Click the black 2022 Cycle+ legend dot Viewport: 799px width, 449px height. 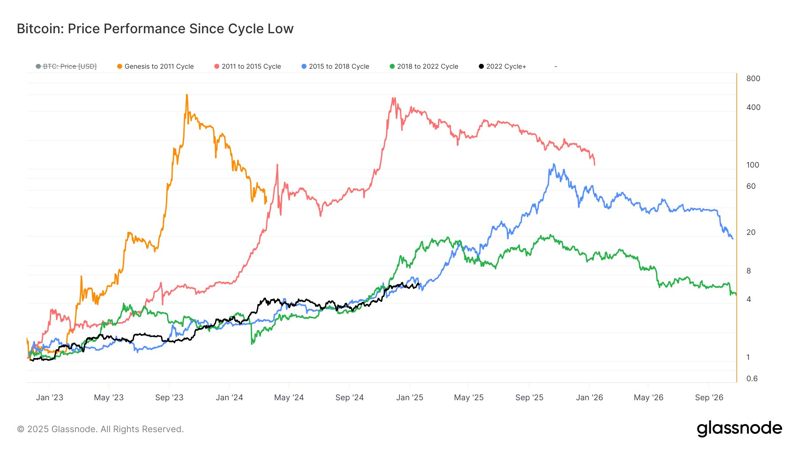click(x=481, y=66)
